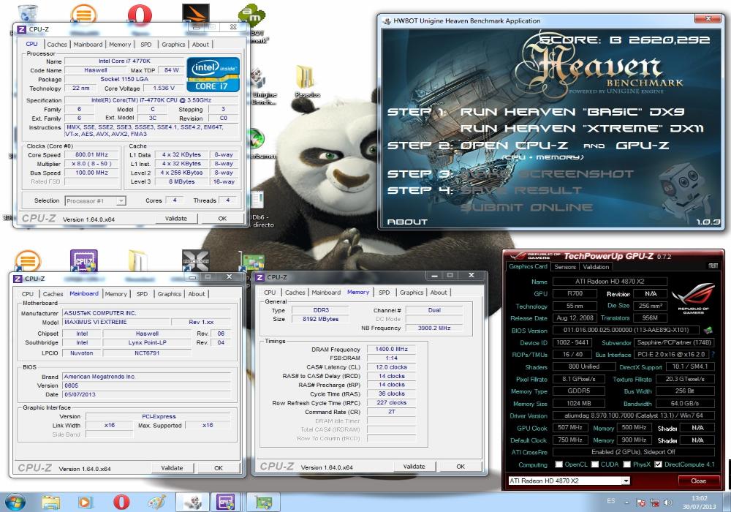Click the green GPU-Z taskbar button
The height and width of the screenshot is (512, 731).
click(x=263, y=502)
